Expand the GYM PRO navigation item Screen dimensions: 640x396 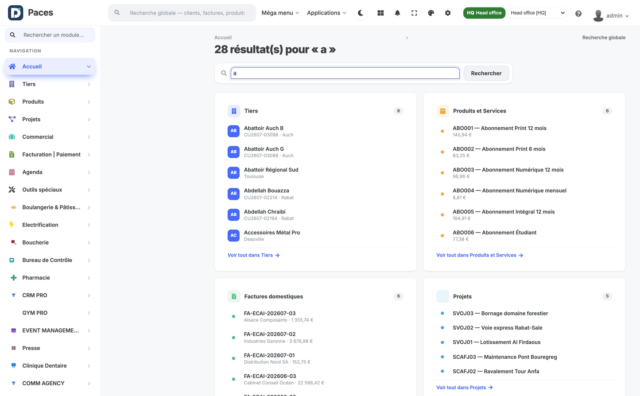pyautogui.click(x=50, y=313)
